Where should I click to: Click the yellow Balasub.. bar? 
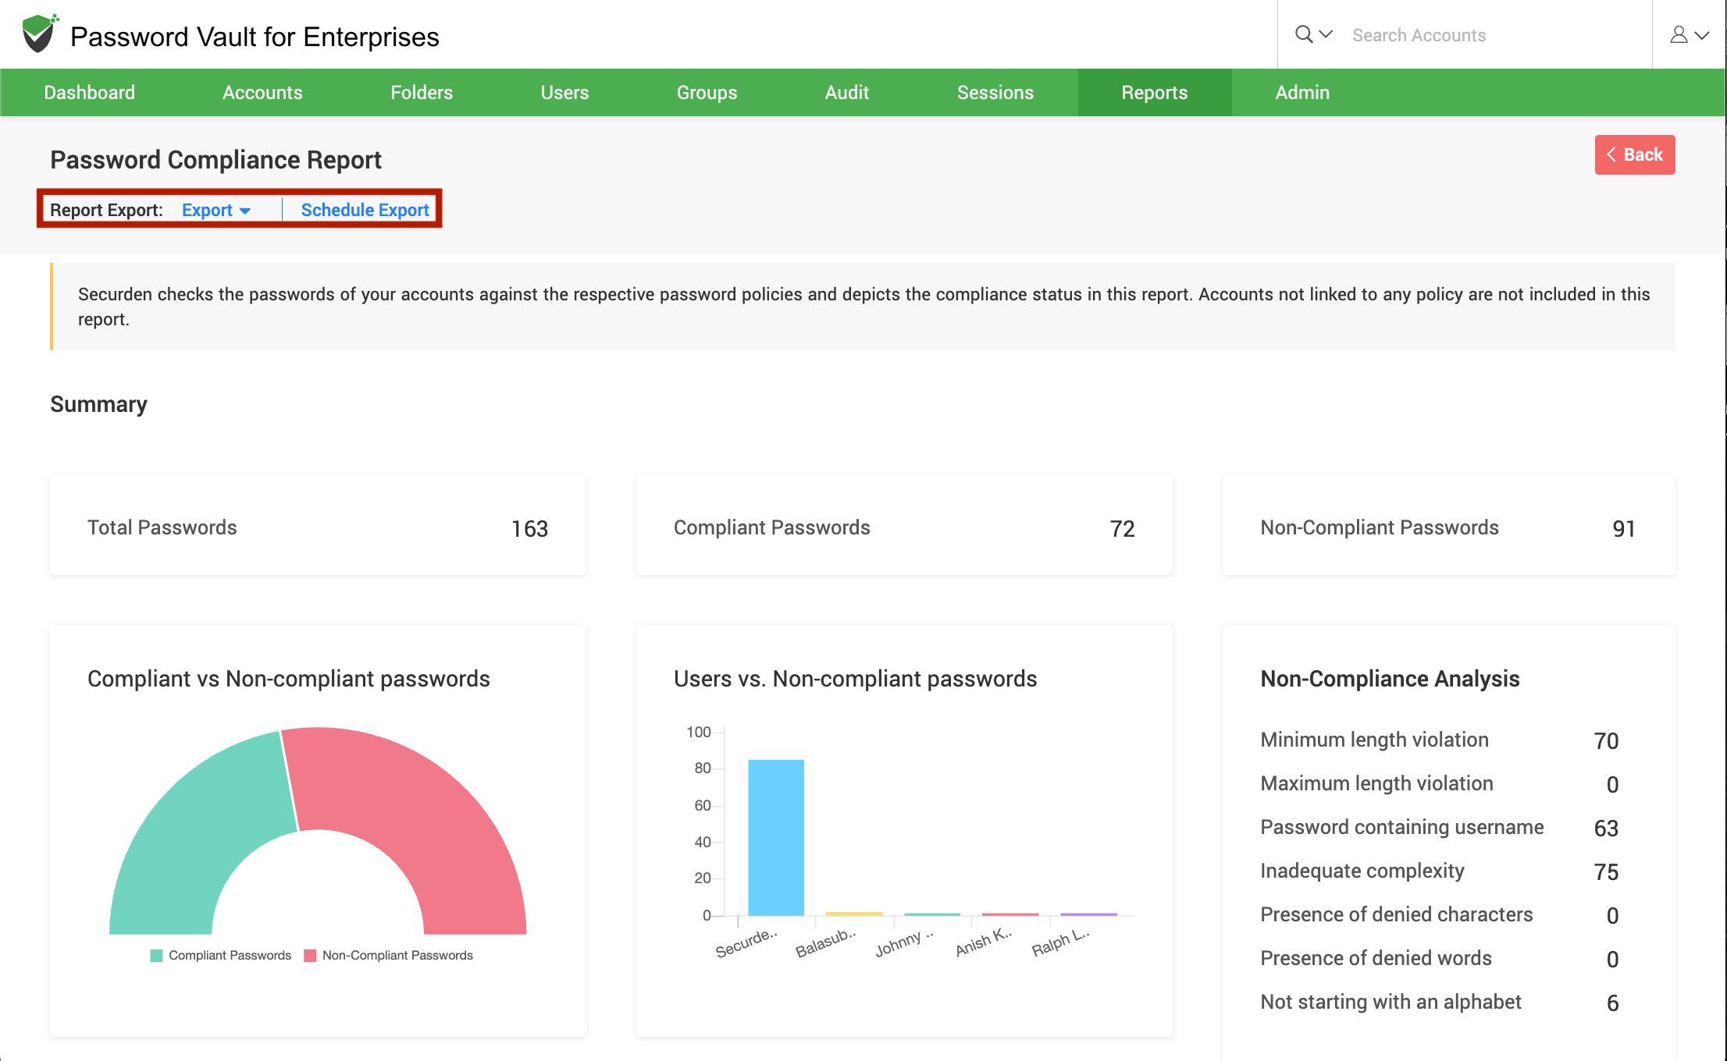tap(854, 914)
